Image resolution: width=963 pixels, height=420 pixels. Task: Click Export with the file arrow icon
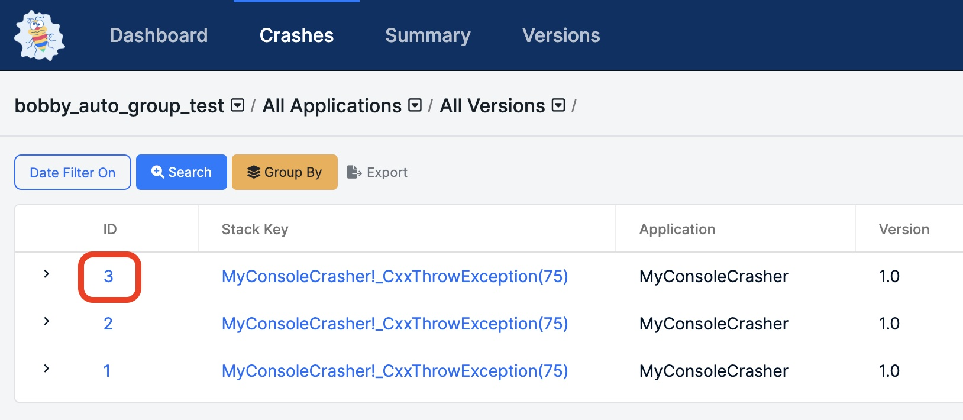[x=377, y=172]
